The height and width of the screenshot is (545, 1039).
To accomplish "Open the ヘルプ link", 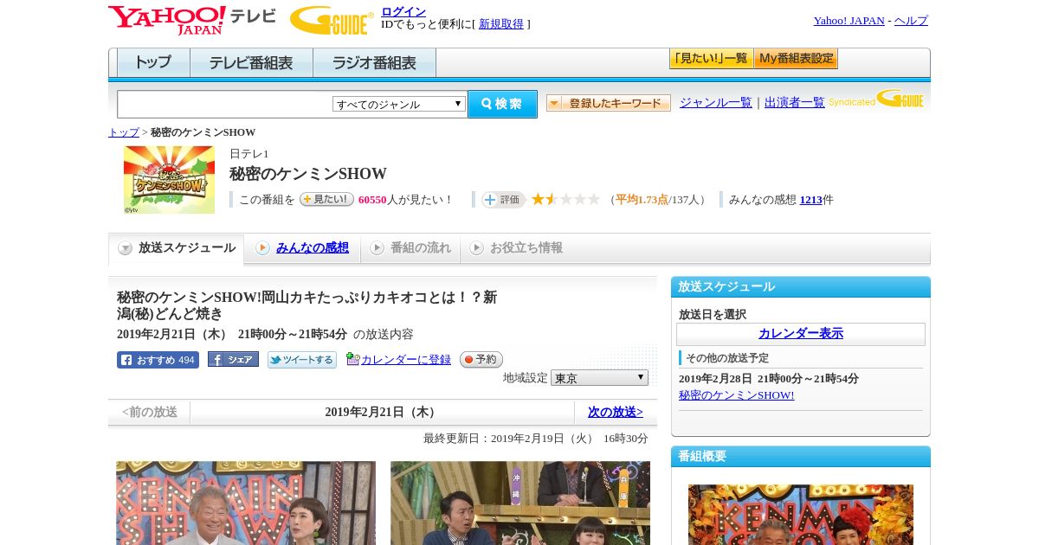I will 911,21.
